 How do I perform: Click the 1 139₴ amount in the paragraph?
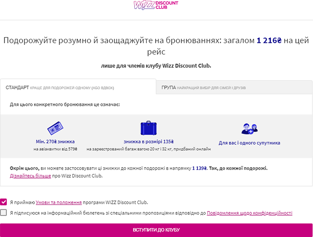(199, 168)
